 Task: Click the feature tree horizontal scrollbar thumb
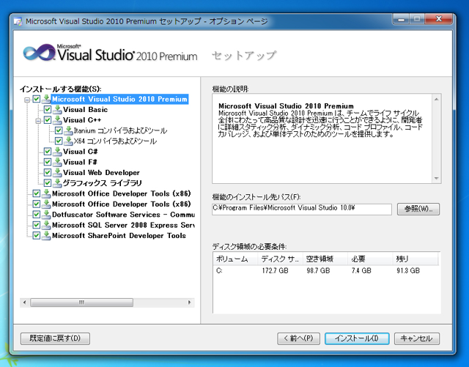click(81, 303)
